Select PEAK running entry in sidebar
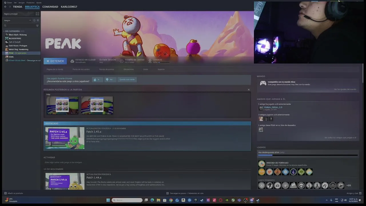The height and width of the screenshot is (206, 366). pos(21,53)
